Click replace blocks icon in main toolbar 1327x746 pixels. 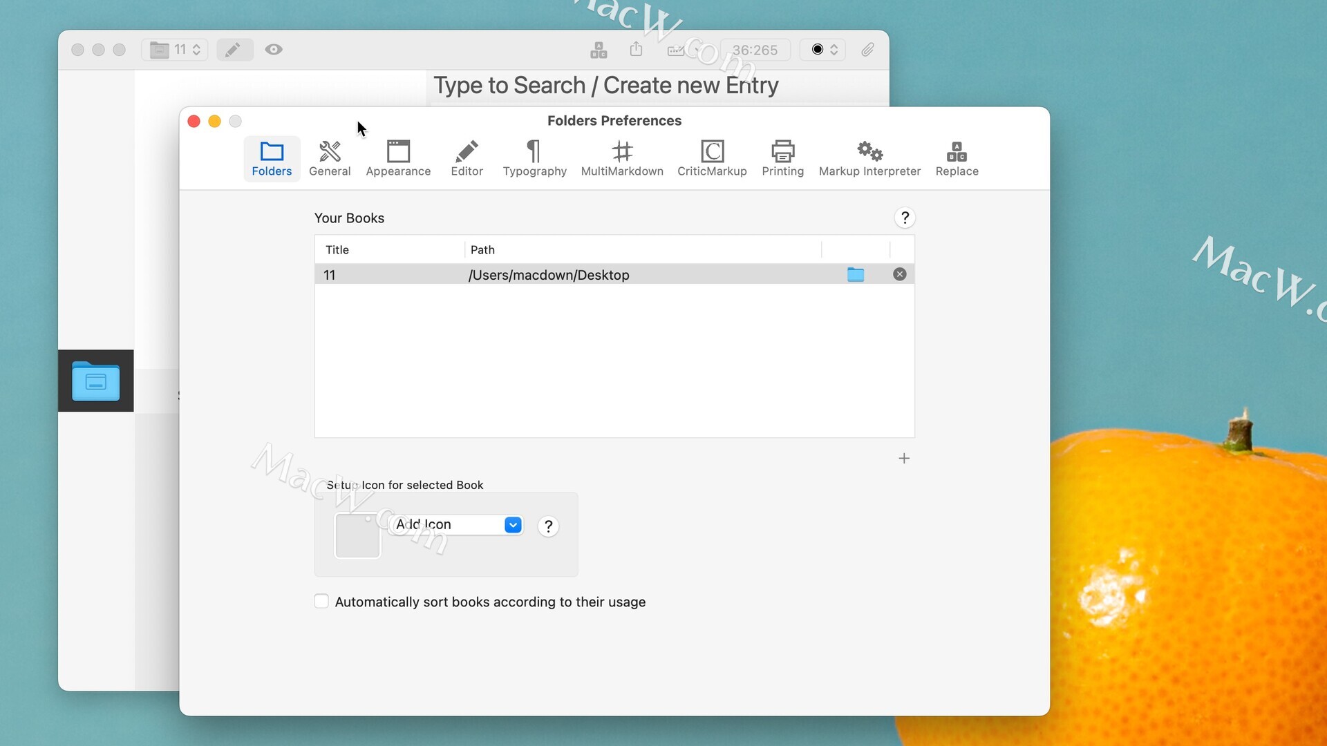pyautogui.click(x=599, y=50)
